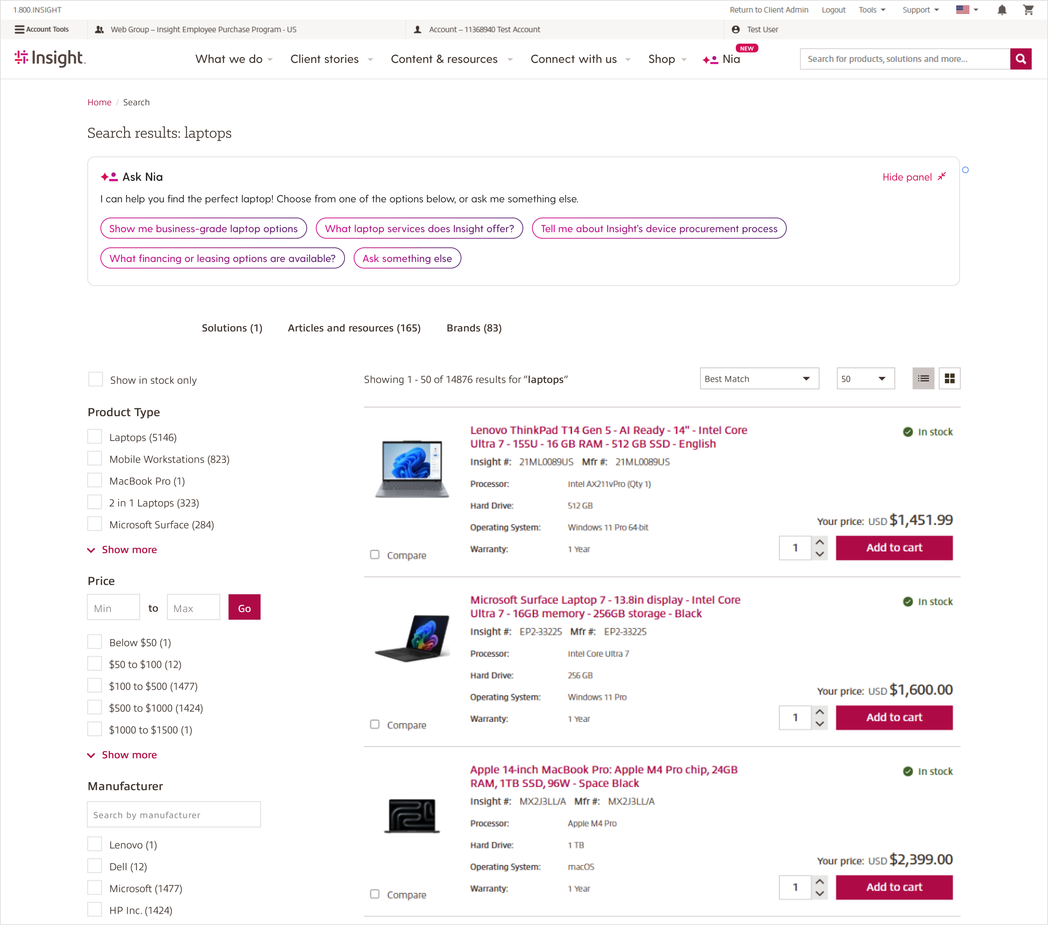Add Microsoft Surface Laptop 7 to cart
Screen dimensions: 1048x925
(x=894, y=718)
